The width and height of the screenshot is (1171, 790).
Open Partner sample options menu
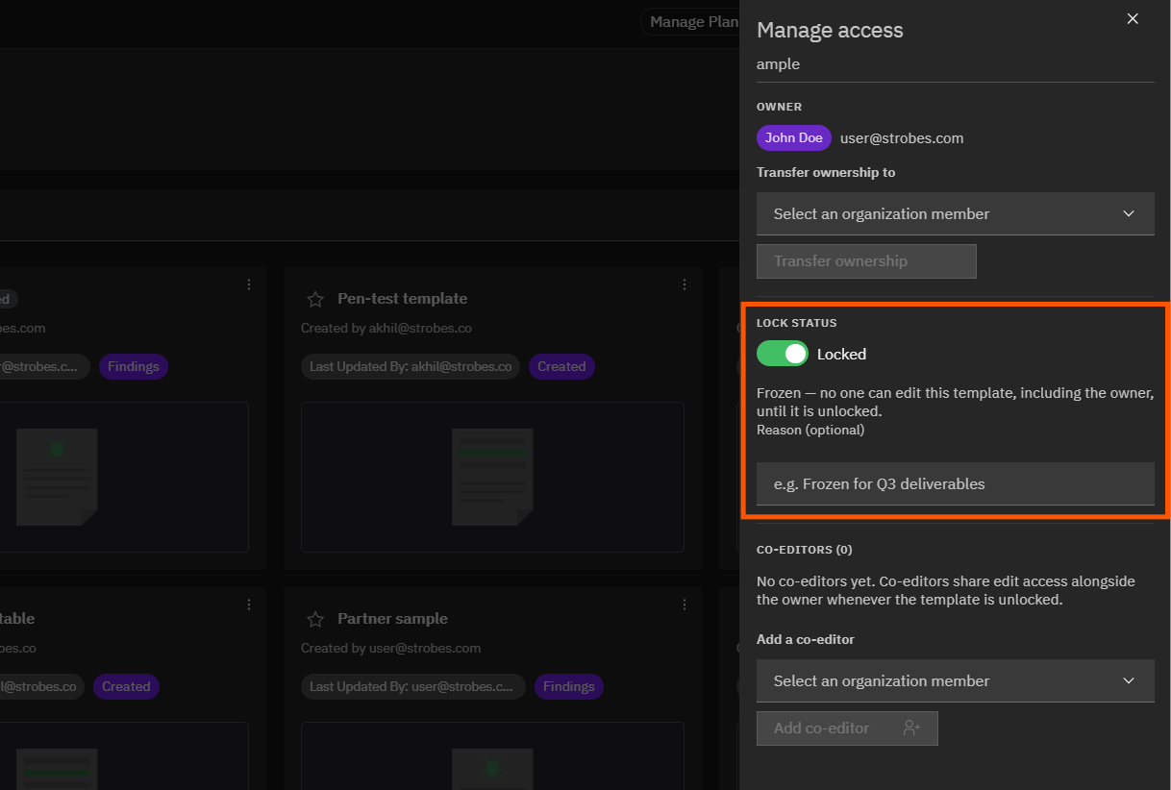(685, 605)
